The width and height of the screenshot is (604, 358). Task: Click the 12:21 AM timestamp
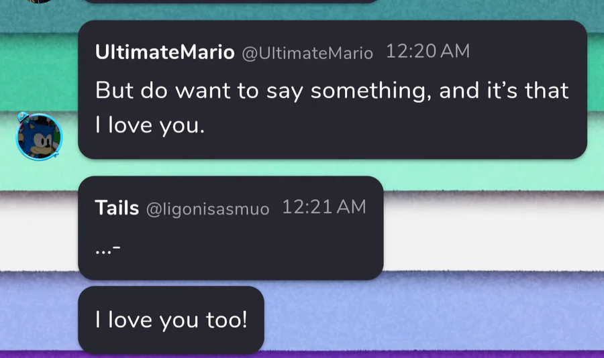coord(324,207)
